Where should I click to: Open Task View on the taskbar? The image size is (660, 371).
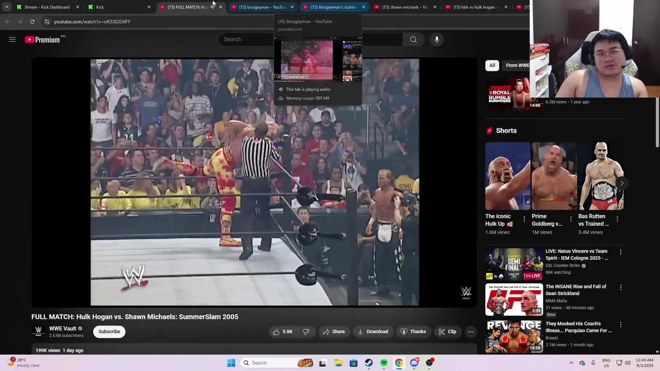pos(323,363)
